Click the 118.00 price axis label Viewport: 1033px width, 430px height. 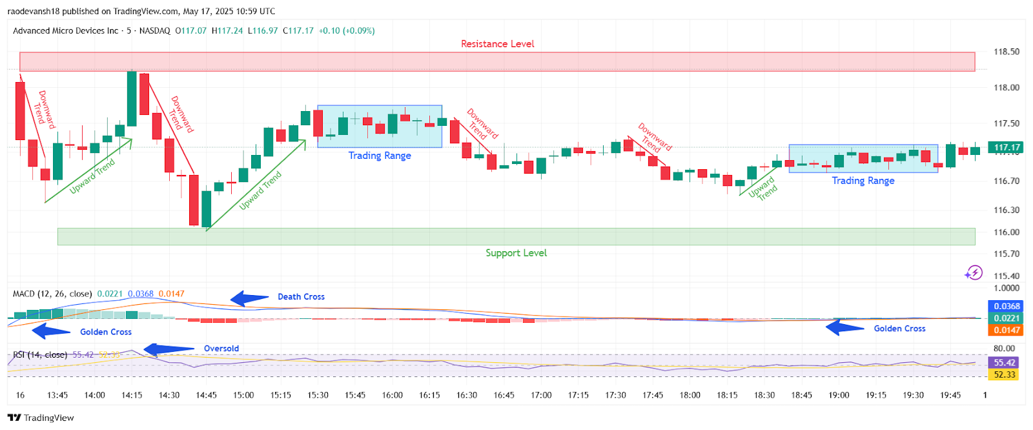pos(1007,87)
